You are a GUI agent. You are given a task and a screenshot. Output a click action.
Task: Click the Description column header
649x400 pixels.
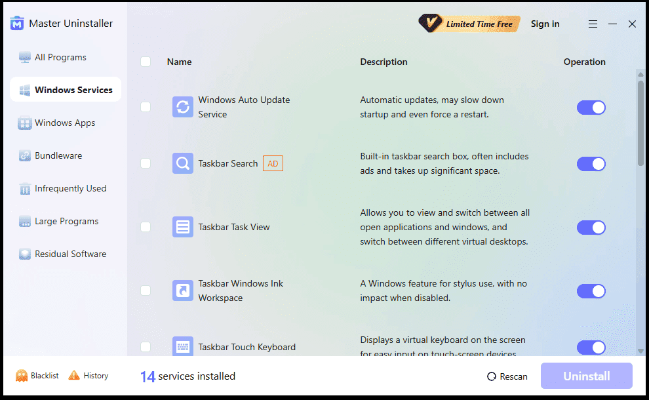tap(383, 62)
